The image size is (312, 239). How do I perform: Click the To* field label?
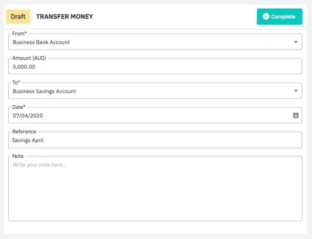(16, 82)
